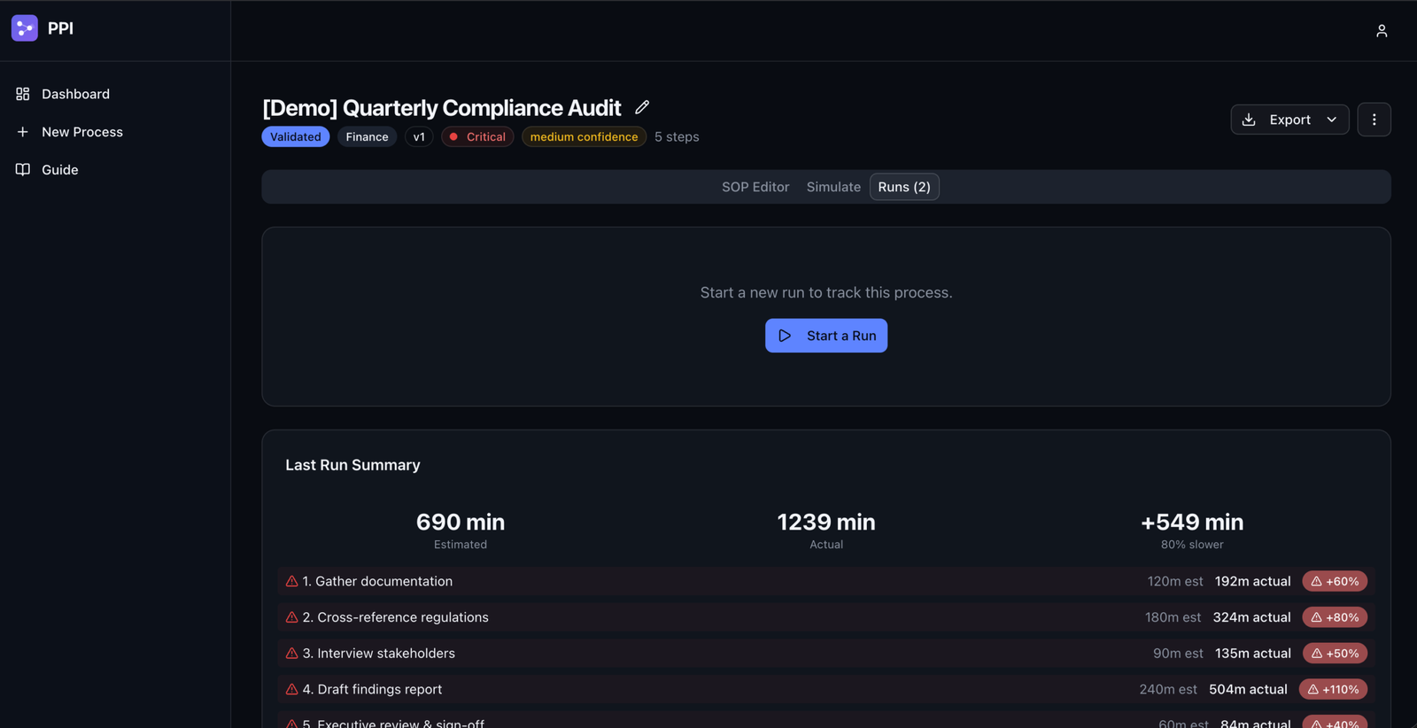
Task: Open the user profile icon
Action: [x=1381, y=31]
